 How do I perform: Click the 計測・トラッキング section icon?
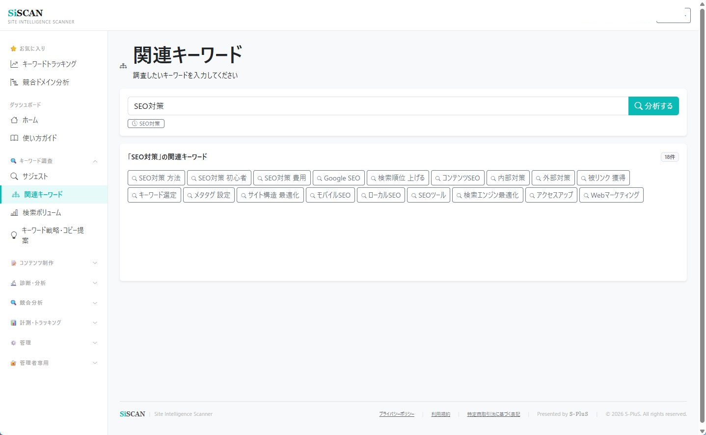(x=14, y=323)
